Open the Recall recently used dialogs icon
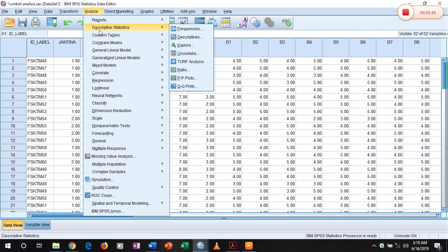Viewport: 448px width, 252px height. [x=52, y=23]
